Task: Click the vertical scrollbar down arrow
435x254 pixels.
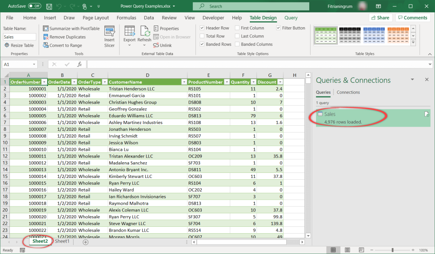Action: [x=308, y=236]
